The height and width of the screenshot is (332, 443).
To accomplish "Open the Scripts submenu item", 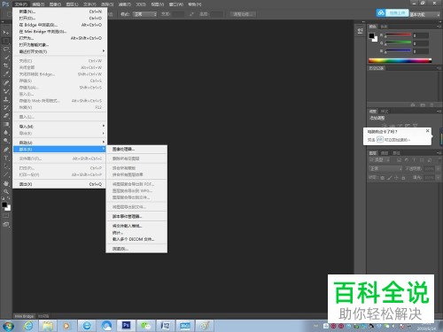I will pos(59,150).
